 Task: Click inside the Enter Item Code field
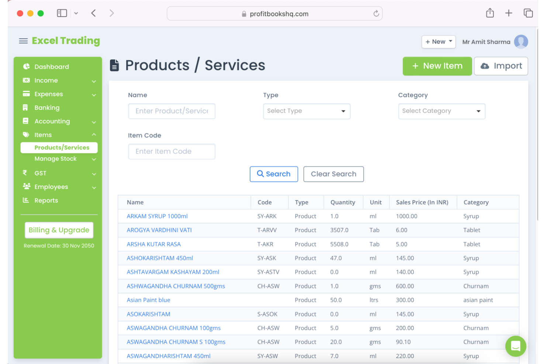pyautogui.click(x=172, y=151)
